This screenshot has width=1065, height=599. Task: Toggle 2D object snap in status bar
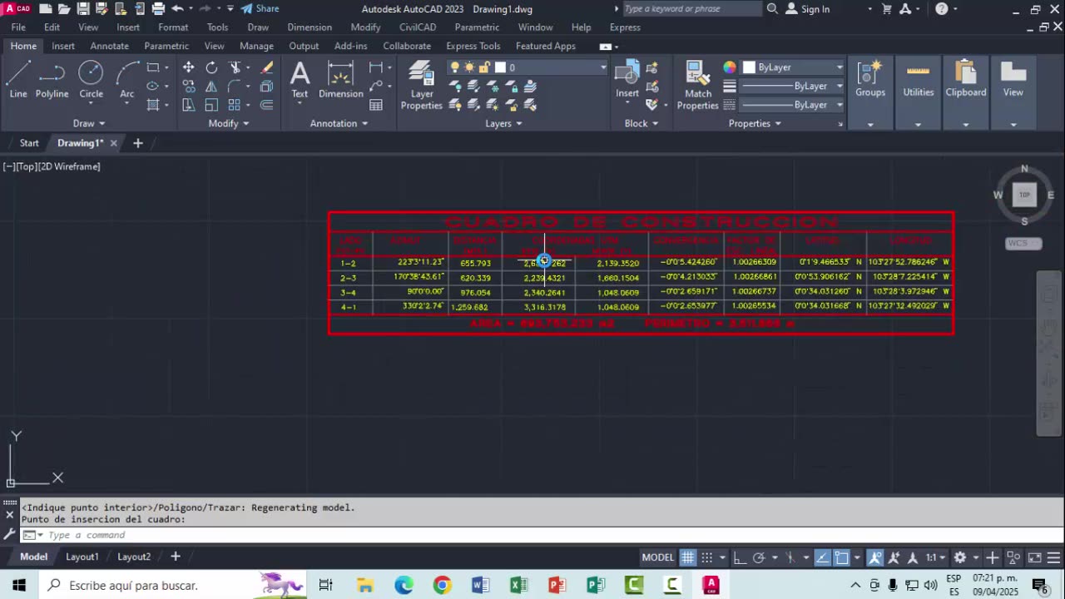(842, 557)
